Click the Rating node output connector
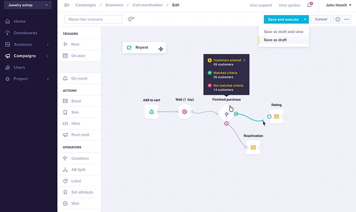356x212 pixels. [x=283, y=117]
